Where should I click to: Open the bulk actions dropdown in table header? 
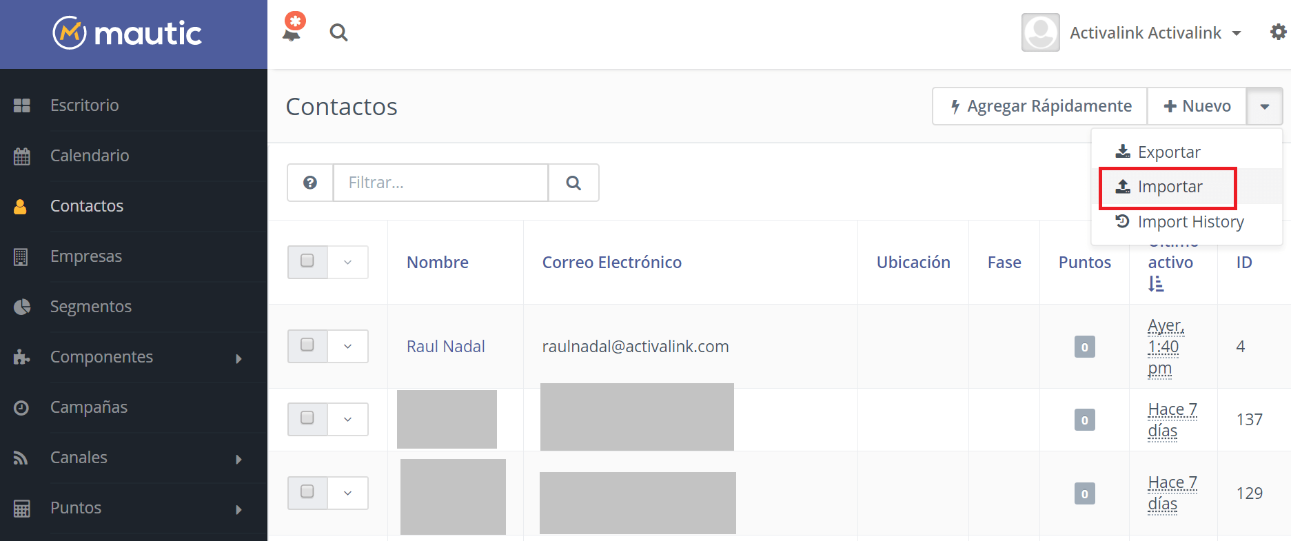(348, 263)
